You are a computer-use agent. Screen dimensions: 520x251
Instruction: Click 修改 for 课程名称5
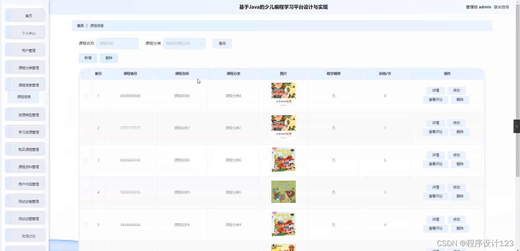(456, 187)
